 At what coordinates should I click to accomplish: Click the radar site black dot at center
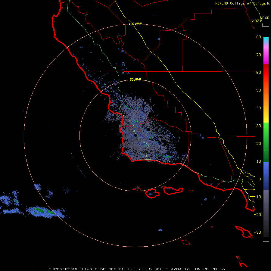click(135, 136)
